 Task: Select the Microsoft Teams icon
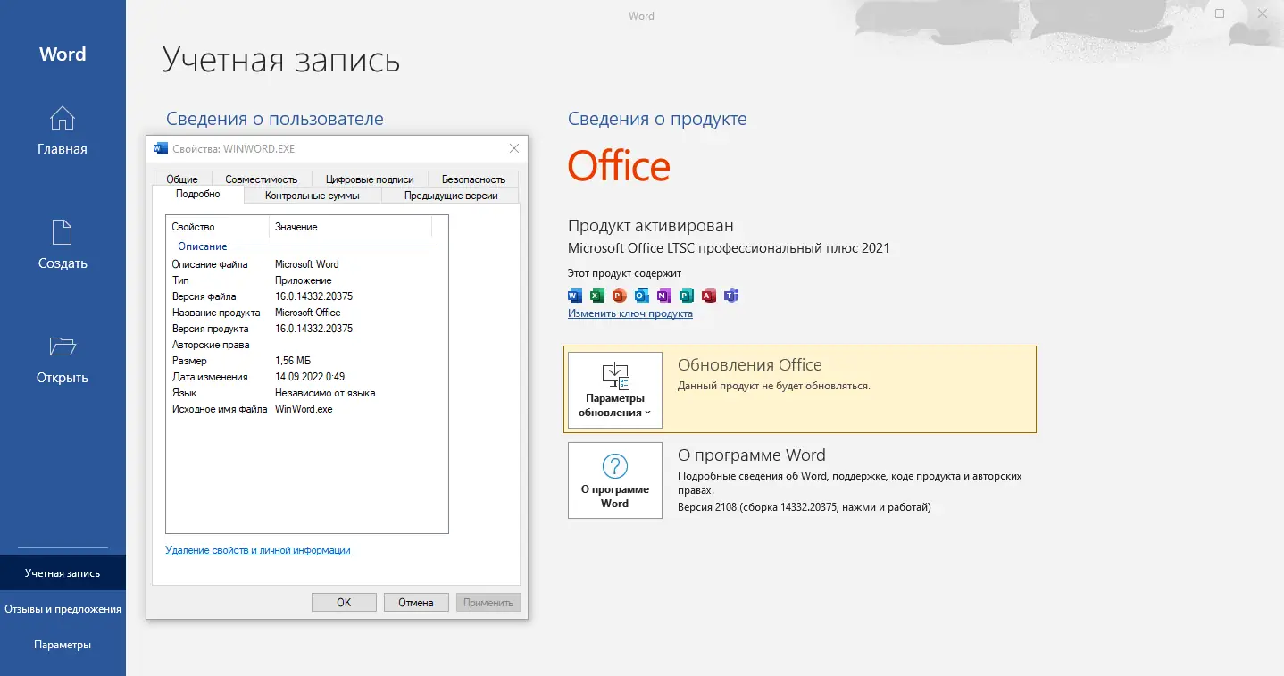coord(731,296)
